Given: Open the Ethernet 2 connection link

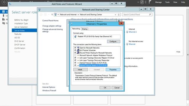Looking at the screenshot, I should pos(133,32).
